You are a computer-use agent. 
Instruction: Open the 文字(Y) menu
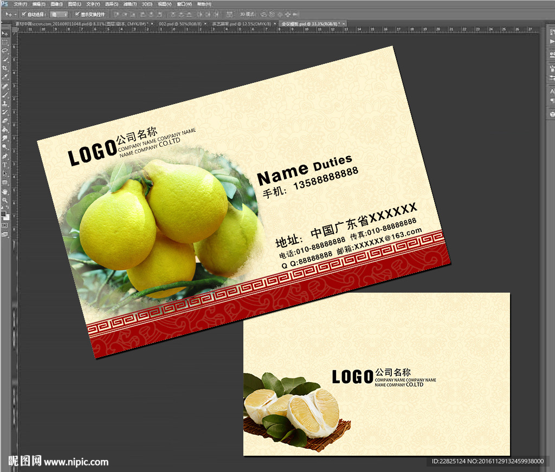click(x=93, y=4)
